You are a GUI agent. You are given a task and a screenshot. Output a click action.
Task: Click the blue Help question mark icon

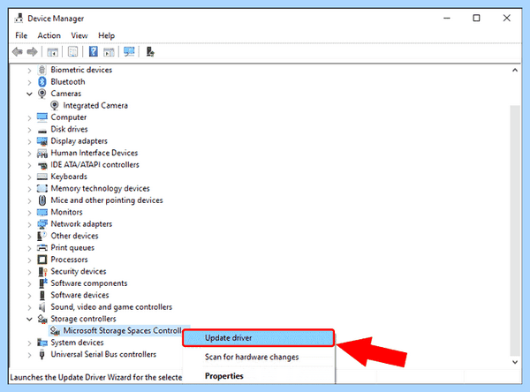coord(94,52)
